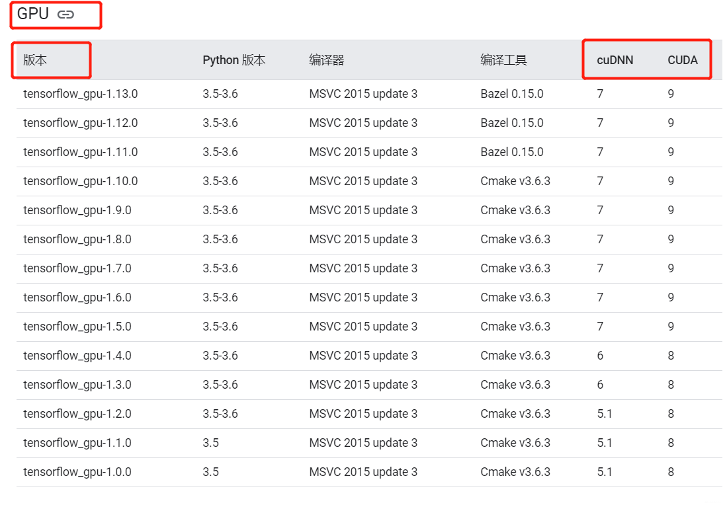The height and width of the screenshot is (509, 727).
Task: Click MSVC 2015 update 3 in tensorflow_gpu-1.13.0 row
Action: pos(364,94)
